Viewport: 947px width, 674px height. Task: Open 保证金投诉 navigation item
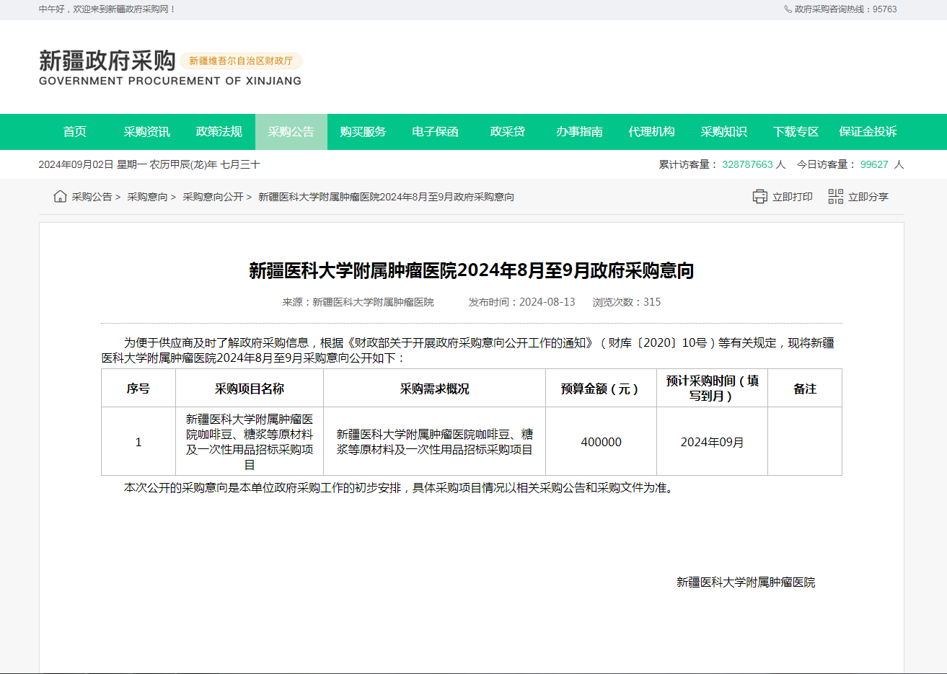tap(868, 132)
